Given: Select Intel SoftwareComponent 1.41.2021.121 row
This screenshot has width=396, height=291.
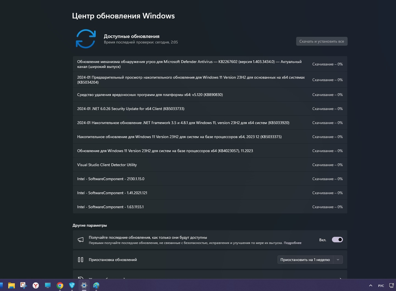Looking at the screenshot, I should 210,193.
